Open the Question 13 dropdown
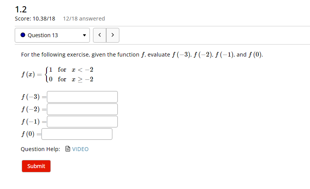 tap(52, 35)
